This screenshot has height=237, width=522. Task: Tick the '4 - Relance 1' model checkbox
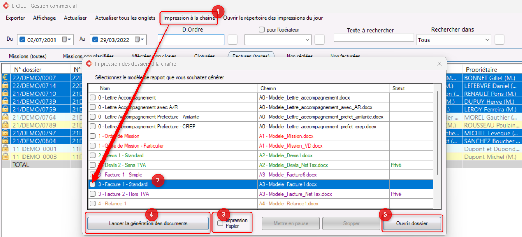click(x=92, y=203)
